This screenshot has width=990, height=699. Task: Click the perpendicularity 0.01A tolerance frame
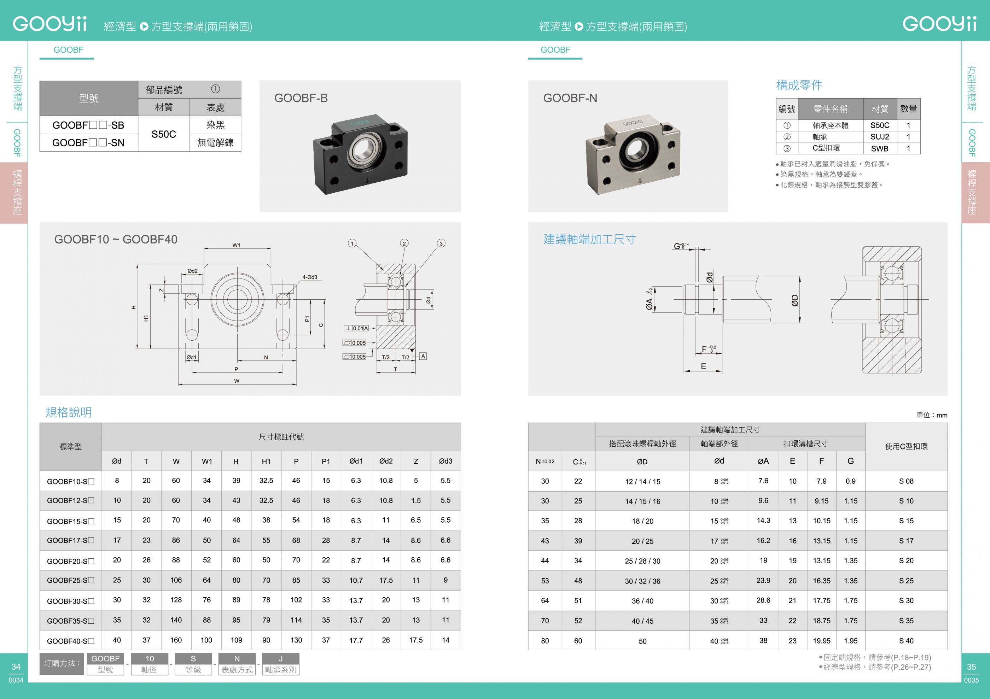pos(356,328)
